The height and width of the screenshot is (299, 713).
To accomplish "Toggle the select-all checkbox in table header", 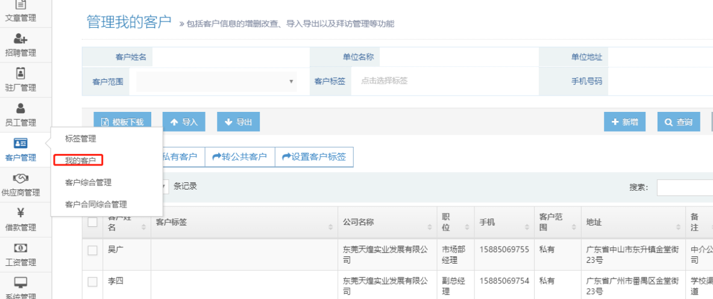I will click(x=92, y=222).
